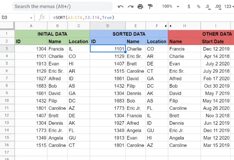234x160 pixels.
Task: Click the red OTHER DATA header cell
Action: pyautogui.click(x=201, y=34)
